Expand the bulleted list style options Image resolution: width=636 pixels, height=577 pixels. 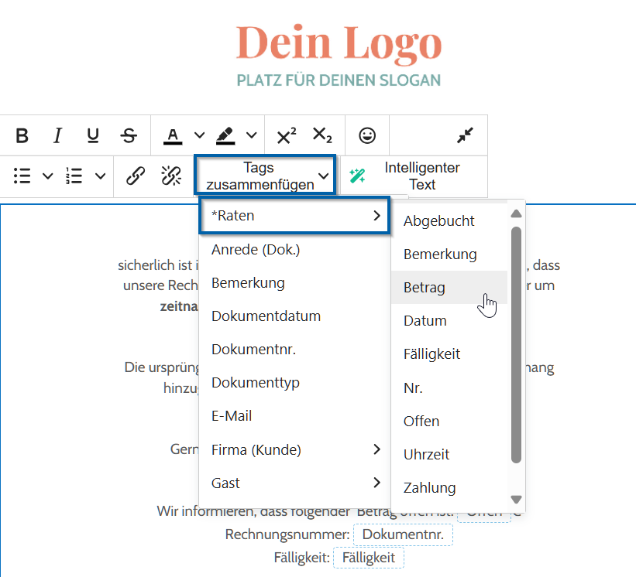[47, 176]
